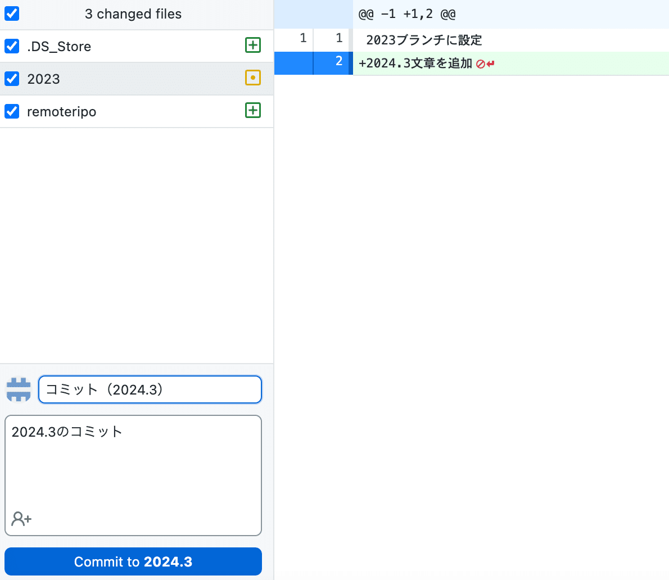This screenshot has height=580, width=669.
Task: Click the added-file status icon for .DS_Store
Action: [x=253, y=45]
